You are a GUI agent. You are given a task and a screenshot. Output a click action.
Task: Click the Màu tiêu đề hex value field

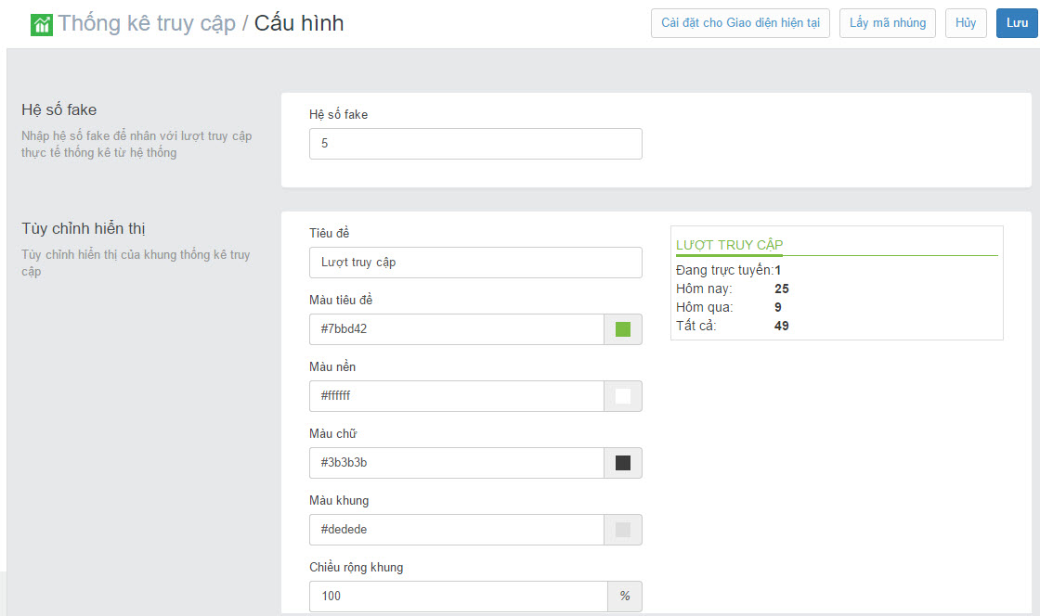point(456,329)
